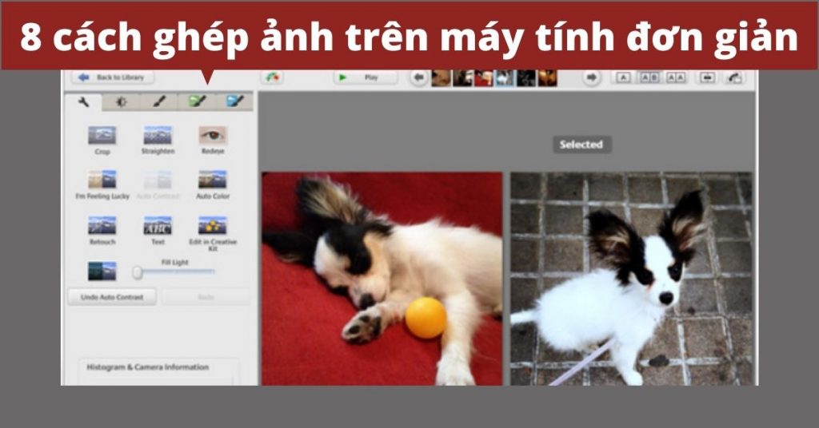Viewport: 819px width, 428px height.
Task: Adjust the Fill Light slider handle
Action: (x=138, y=272)
